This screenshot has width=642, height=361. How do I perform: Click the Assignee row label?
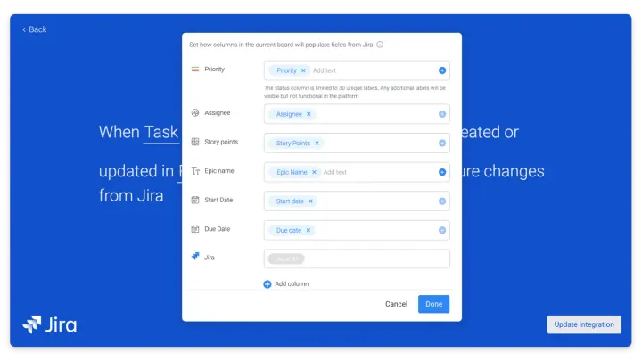point(218,113)
